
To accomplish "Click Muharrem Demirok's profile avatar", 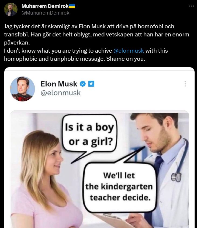I will click(x=11, y=9).
